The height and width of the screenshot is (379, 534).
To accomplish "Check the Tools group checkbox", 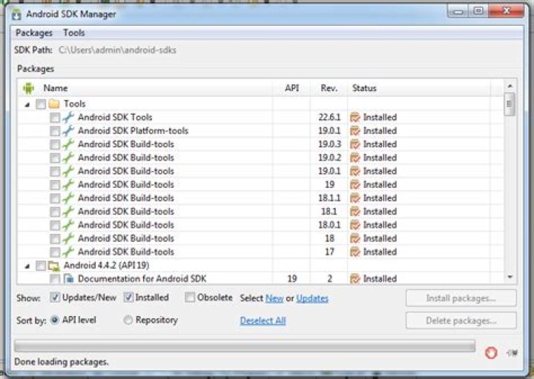I will [41, 104].
